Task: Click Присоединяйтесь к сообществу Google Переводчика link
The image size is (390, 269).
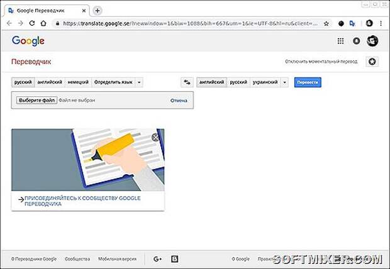Action: [x=82, y=201]
